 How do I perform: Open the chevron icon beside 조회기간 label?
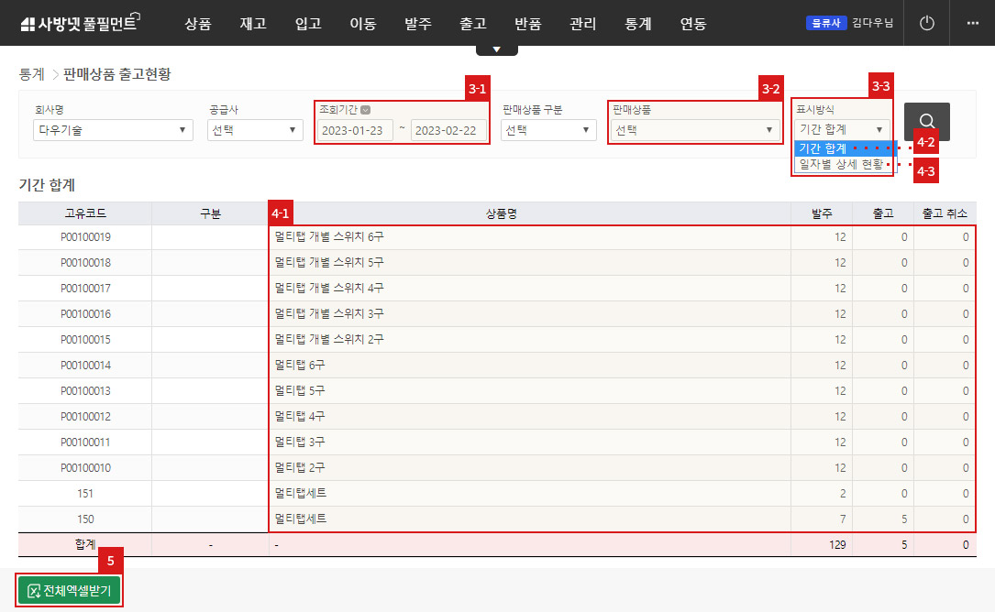click(x=366, y=108)
